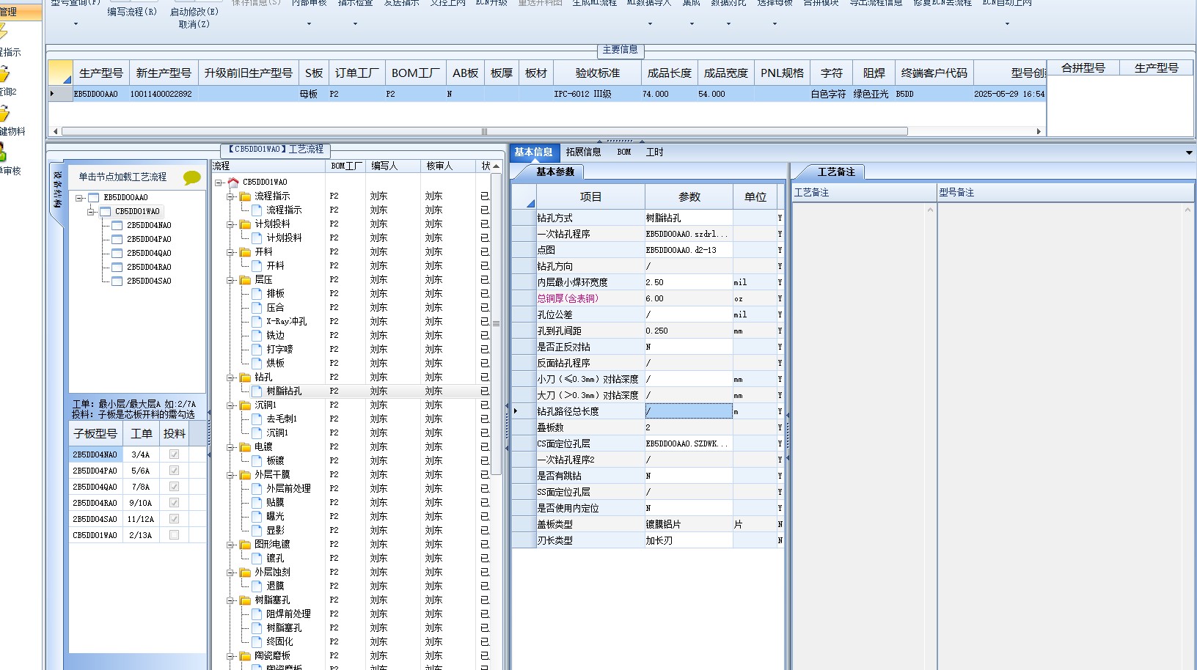Click the document icon of X-Ray冲孔
The width and height of the screenshot is (1197, 670).
tap(257, 321)
